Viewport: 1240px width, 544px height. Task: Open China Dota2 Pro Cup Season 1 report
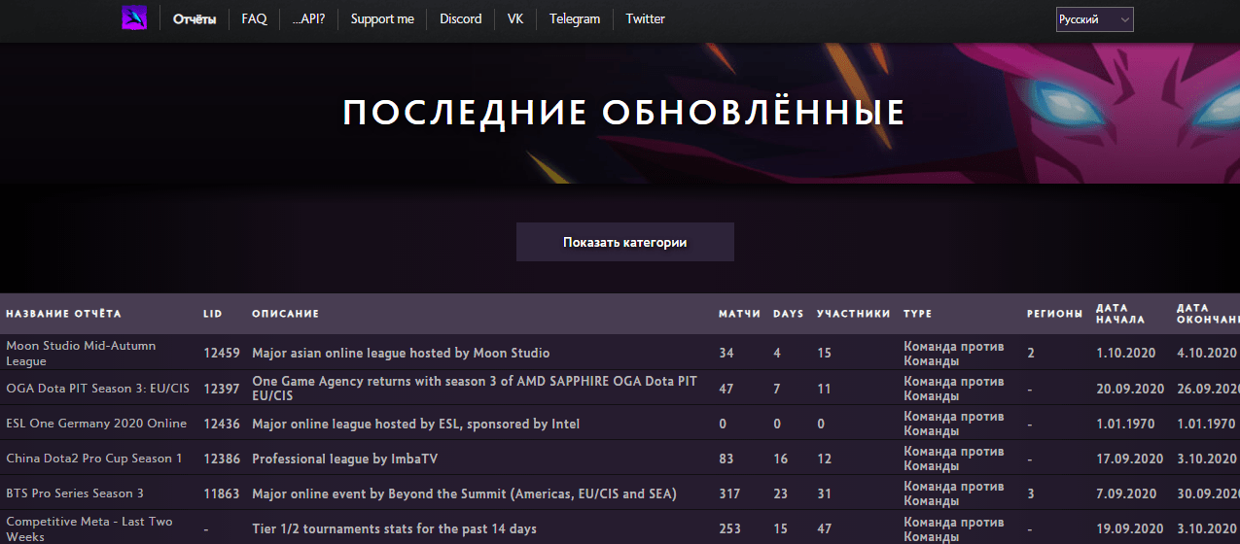coord(94,459)
